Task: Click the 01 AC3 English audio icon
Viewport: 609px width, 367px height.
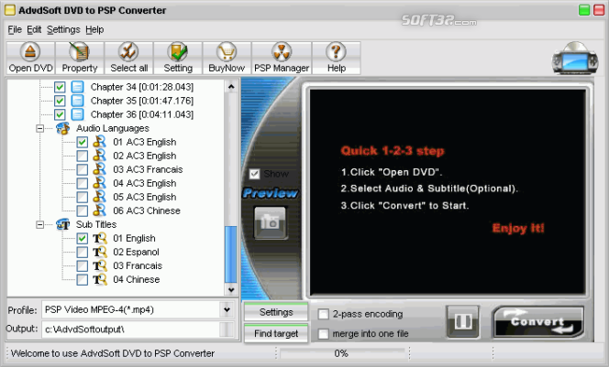Action: [99, 142]
